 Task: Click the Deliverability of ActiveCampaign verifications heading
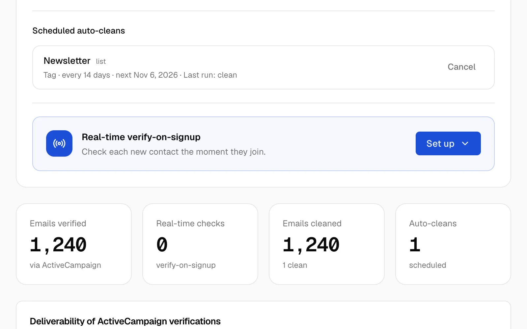(125, 321)
